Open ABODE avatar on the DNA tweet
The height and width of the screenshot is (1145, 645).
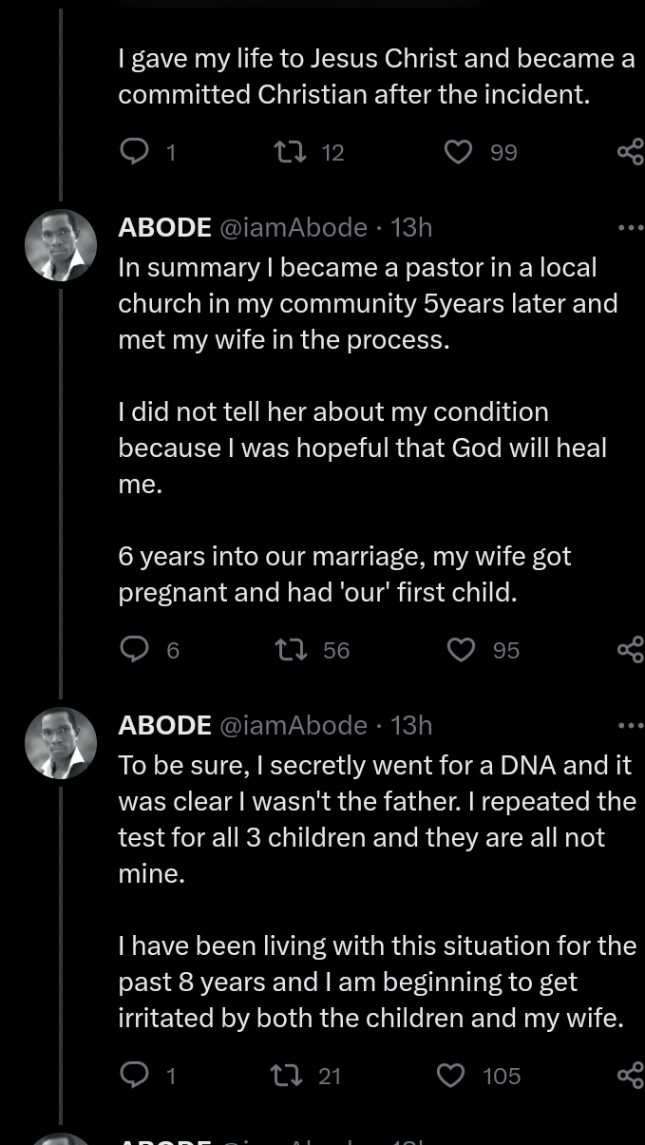click(60, 743)
